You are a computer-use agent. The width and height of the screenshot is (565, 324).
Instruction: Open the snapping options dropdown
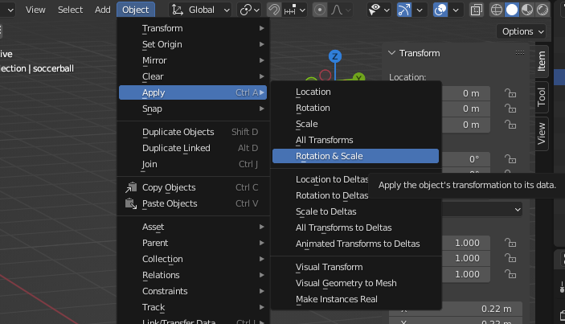coord(295,10)
